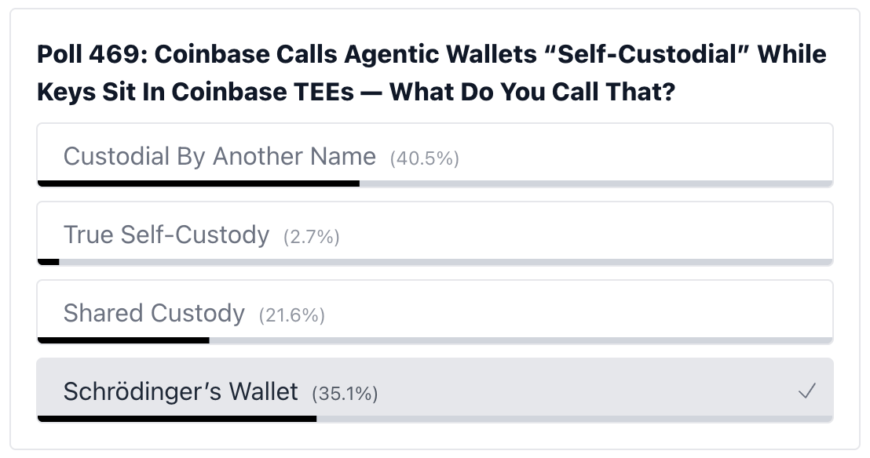
Task: Click the "True Self-Custody" text label
Action: coord(166,234)
